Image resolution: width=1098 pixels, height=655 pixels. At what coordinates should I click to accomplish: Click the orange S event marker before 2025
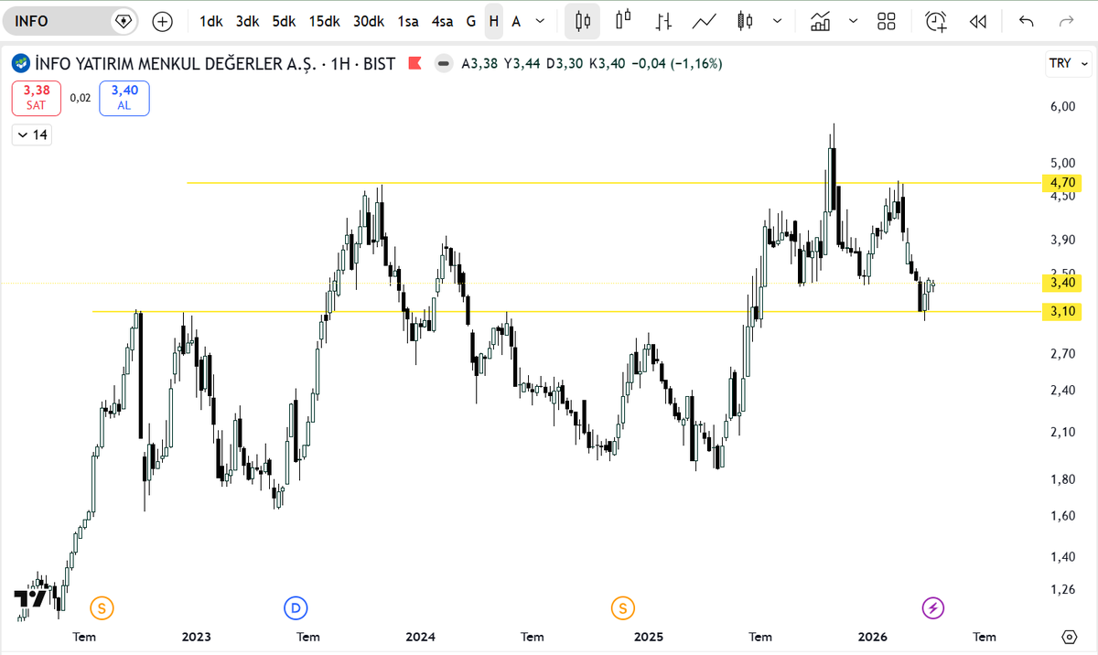(x=623, y=607)
